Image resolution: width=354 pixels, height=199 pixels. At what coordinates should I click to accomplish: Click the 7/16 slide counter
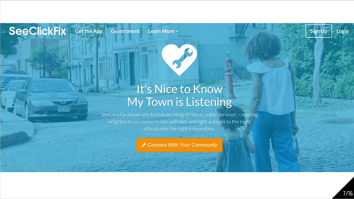point(348,193)
